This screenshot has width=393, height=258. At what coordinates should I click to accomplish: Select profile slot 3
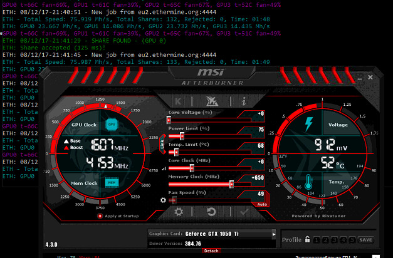point(334,240)
